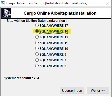Close the Cargo Online Client Setup window
Screen dimensions: 112x97
coord(108,3)
